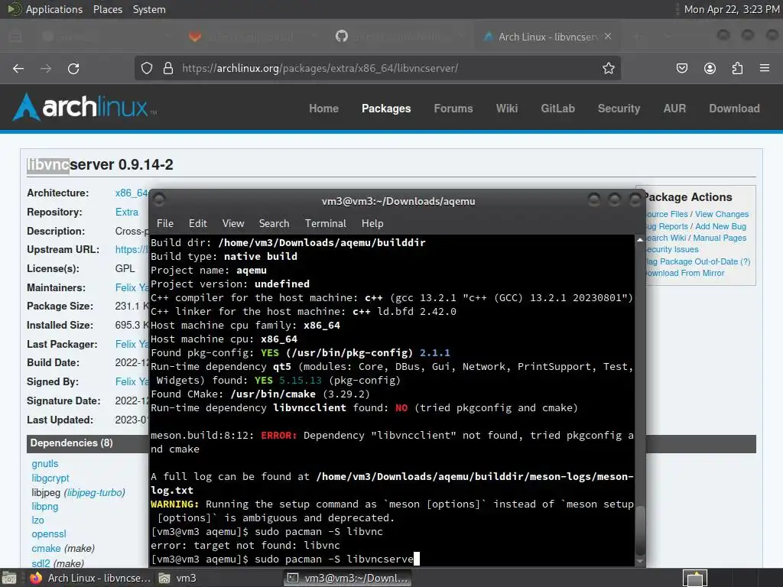Viewport: 783px width, 587px height.
Task: Open the Firefox extensions puzzle icon
Action: [737, 68]
